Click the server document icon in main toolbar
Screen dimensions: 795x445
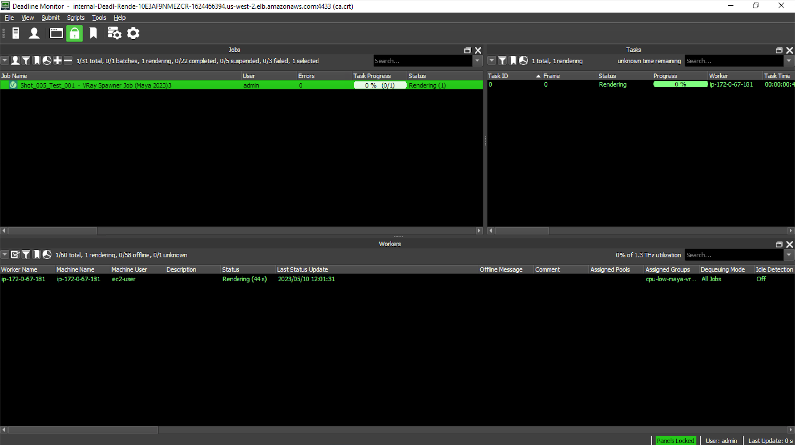coord(16,33)
